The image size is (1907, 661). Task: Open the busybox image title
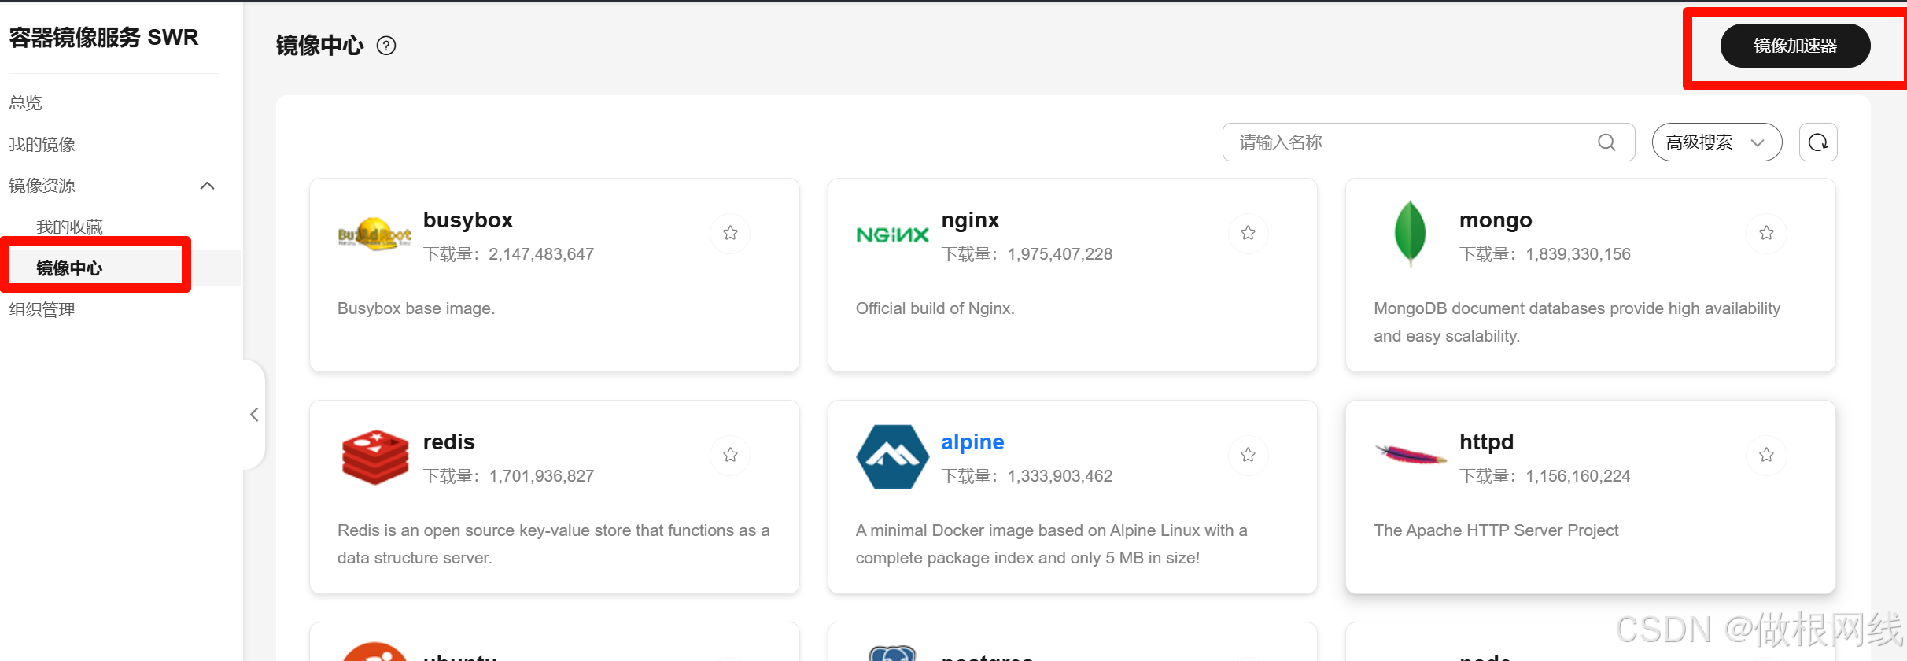(x=468, y=220)
